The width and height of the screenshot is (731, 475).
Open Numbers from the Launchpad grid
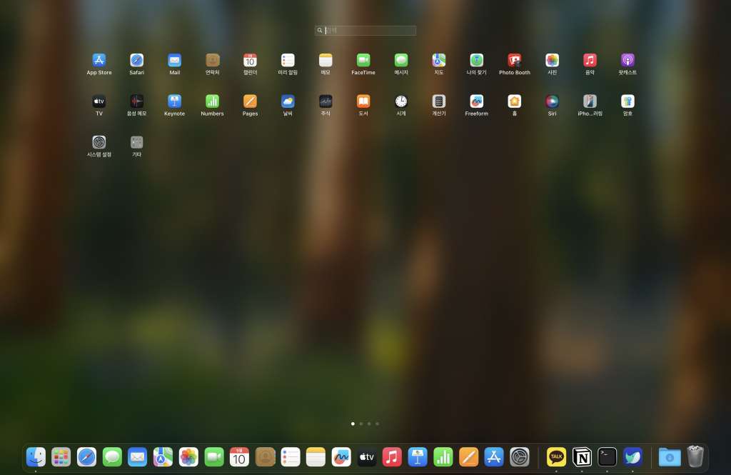click(212, 101)
